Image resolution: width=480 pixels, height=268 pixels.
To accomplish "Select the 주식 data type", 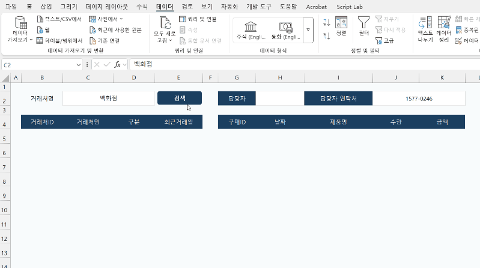I will pyautogui.click(x=251, y=31).
